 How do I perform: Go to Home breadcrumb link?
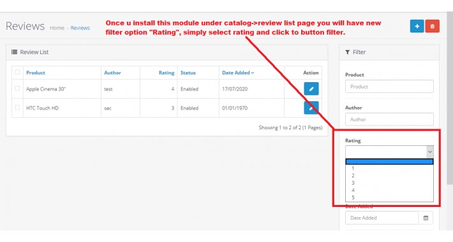tap(57, 28)
